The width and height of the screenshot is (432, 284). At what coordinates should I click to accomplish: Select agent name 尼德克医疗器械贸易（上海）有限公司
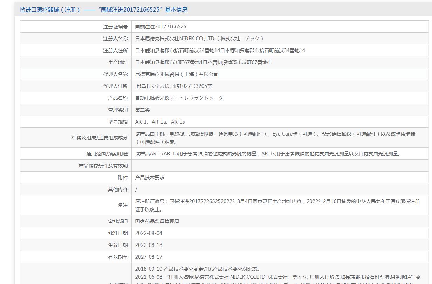177,74
